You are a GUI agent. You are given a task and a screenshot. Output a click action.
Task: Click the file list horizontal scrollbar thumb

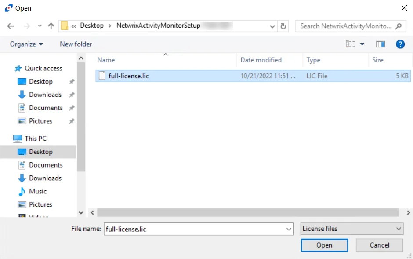pyautogui.click(x=248, y=213)
